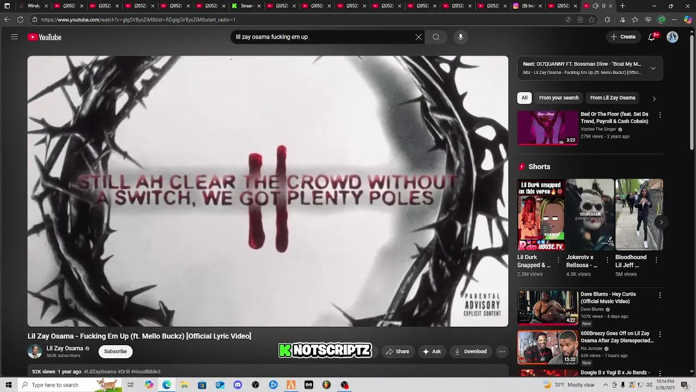Select the All filter chip
Image resolution: width=696 pixels, height=392 pixels.
[x=524, y=98]
